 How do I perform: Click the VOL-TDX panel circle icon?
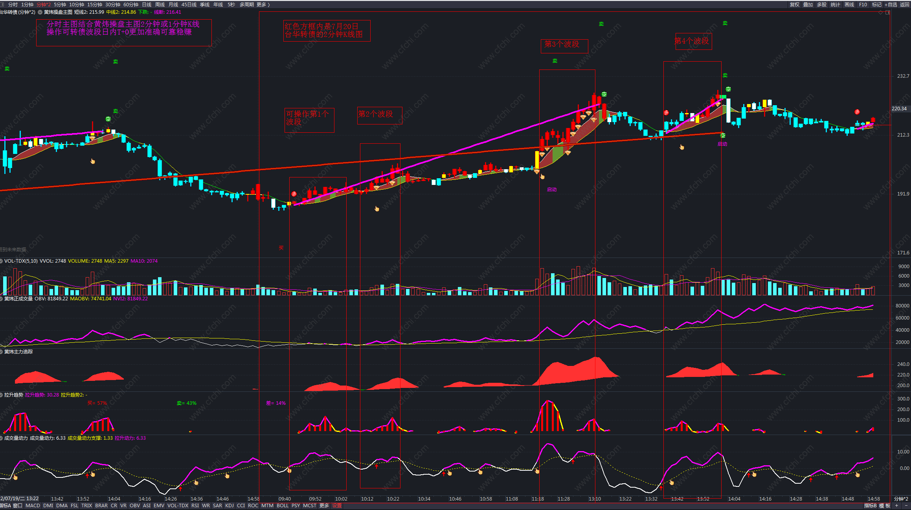(2, 261)
